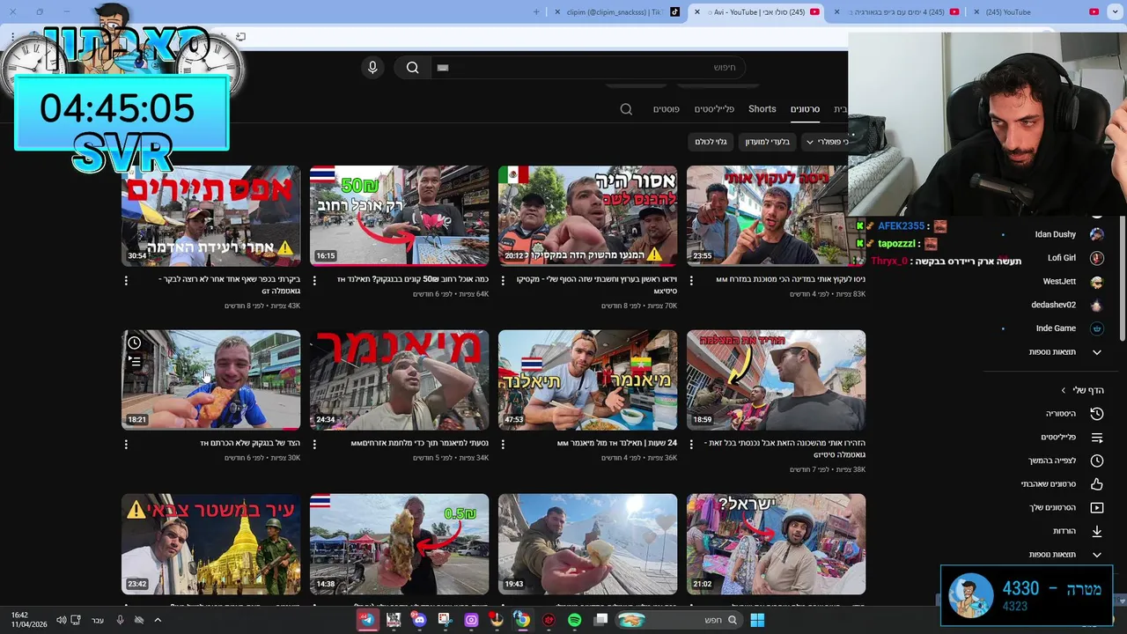Viewport: 1127px width, 634px height.
Task: Click the watch later clock on 18:21 thumbnail
Action: [134, 343]
